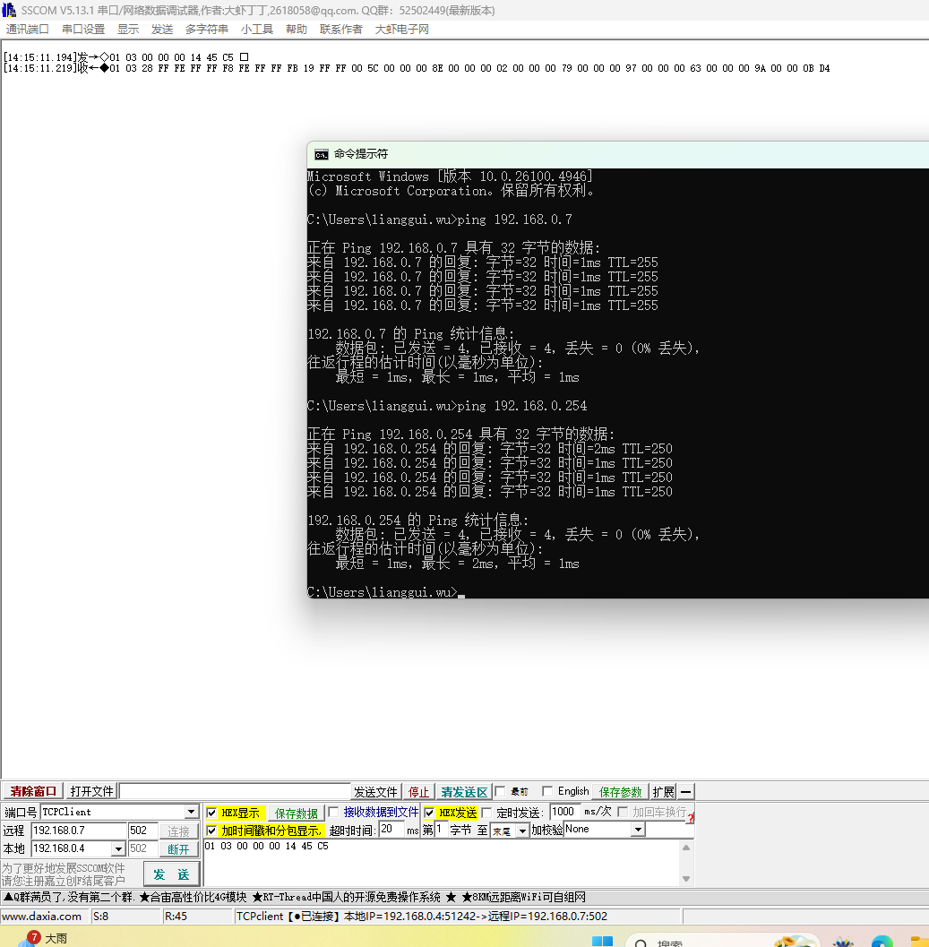Click the 清除窗口 button

coord(33,791)
